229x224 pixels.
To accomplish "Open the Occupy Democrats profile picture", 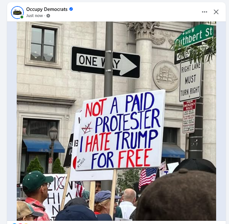I will coord(17,13).
